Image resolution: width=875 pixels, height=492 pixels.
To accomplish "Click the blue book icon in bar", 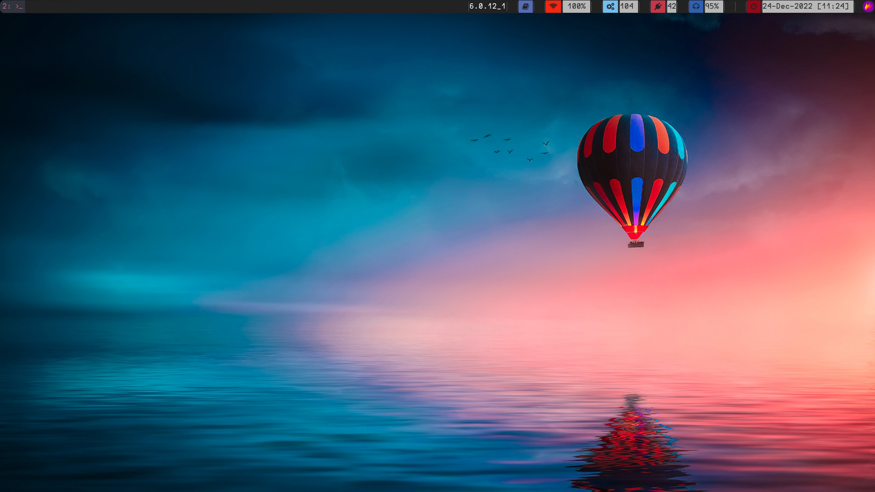I will point(525,6).
